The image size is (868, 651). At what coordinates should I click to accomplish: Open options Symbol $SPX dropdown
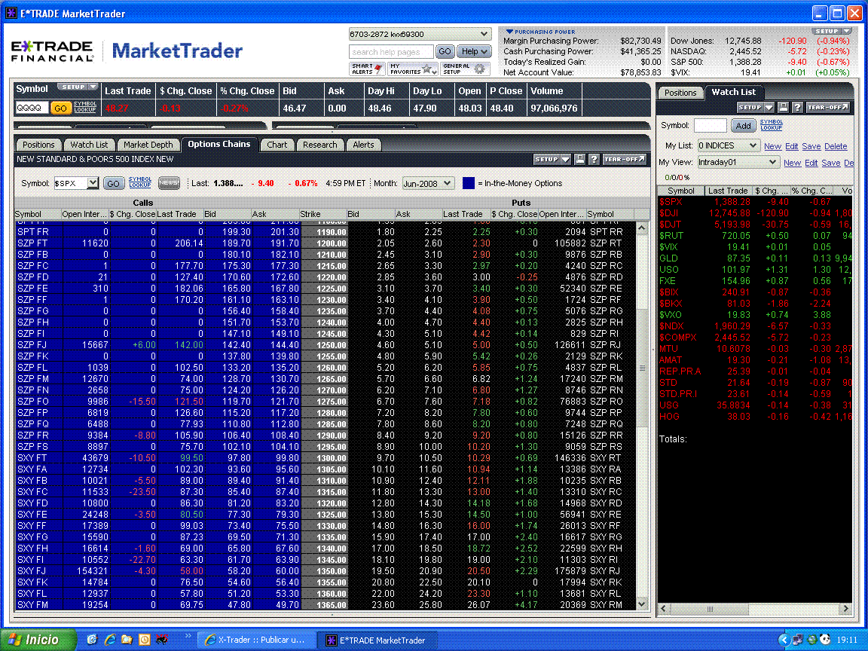(92, 182)
